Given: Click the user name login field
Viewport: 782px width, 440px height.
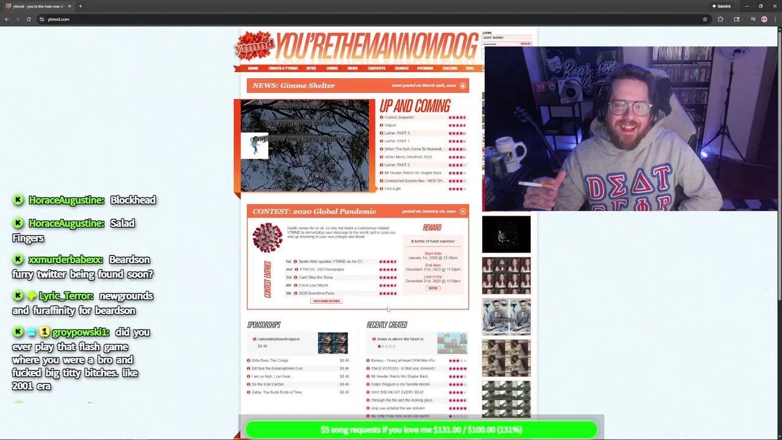Looking at the screenshot, I should tap(506, 38).
